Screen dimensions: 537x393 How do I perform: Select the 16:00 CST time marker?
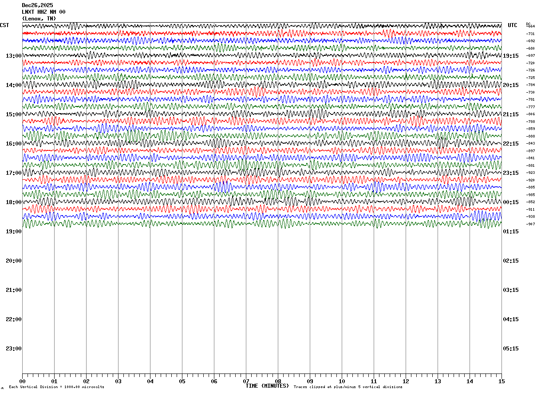pyautogui.click(x=14, y=144)
